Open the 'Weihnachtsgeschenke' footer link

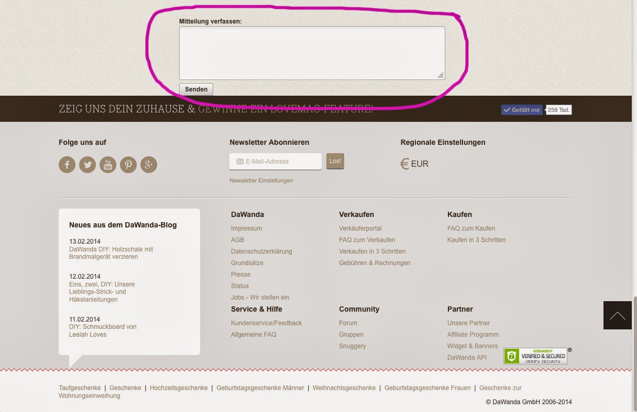click(344, 388)
